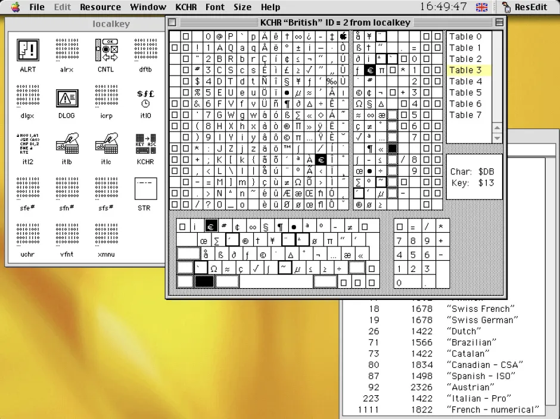Click the itl0 resource icon
Image resolution: width=560 pixels, height=419 pixels.
[x=145, y=98]
